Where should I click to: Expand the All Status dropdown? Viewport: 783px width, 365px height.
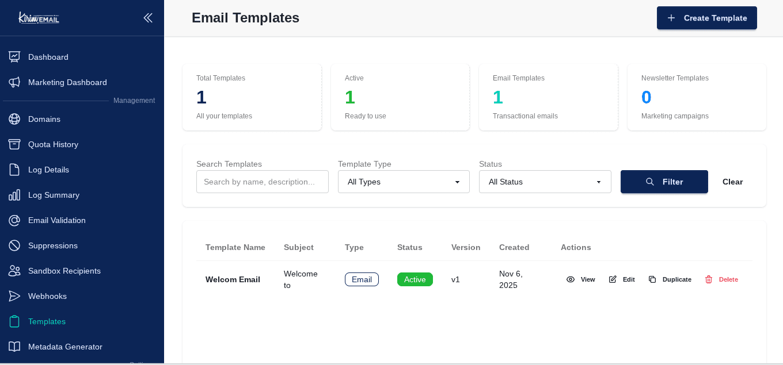click(545, 182)
